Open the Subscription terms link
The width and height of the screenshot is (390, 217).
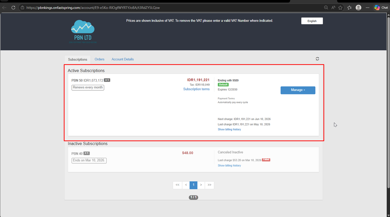pos(196,89)
